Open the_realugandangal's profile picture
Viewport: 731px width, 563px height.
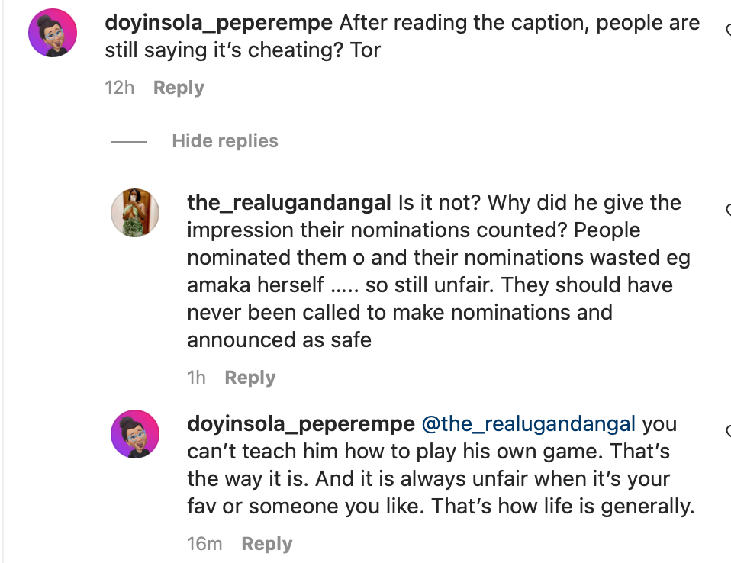point(135,213)
